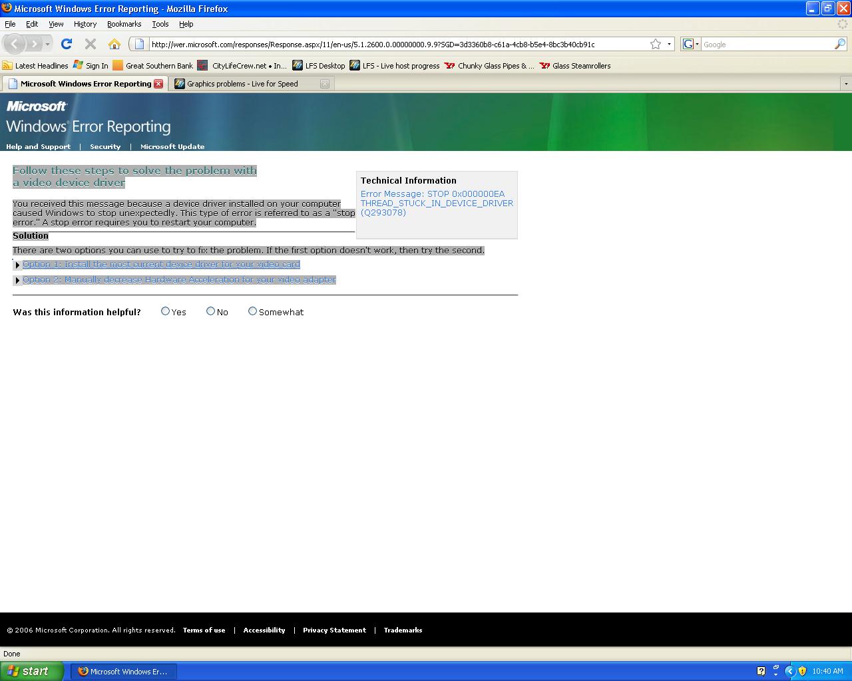Viewport: 852px width, 681px height.
Task: Click the 'Done' status bar text
Action: (x=12, y=654)
